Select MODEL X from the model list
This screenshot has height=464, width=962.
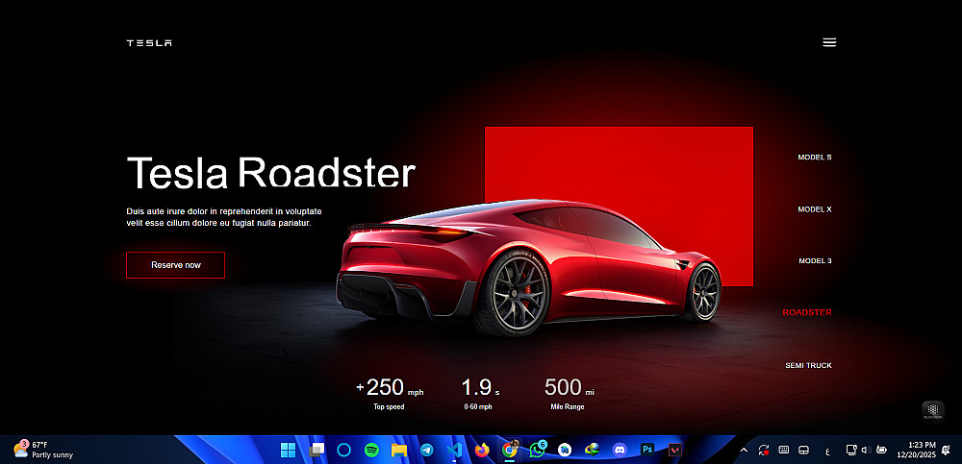[x=814, y=209]
